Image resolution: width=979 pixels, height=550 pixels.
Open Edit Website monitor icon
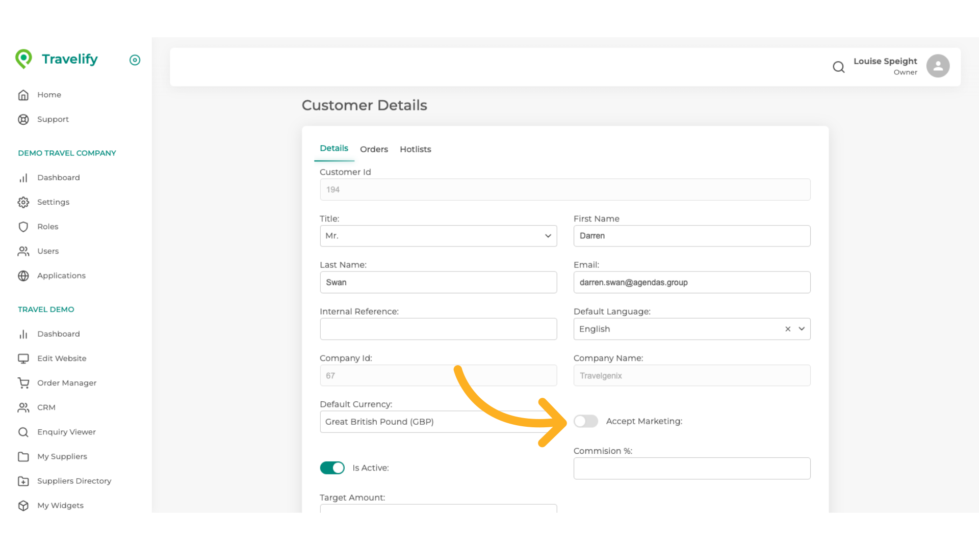[x=23, y=359]
